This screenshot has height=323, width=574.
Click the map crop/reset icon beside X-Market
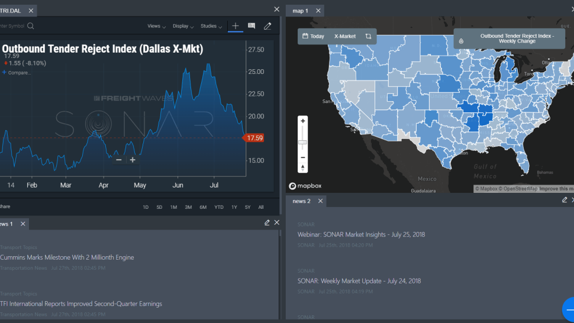tap(368, 36)
